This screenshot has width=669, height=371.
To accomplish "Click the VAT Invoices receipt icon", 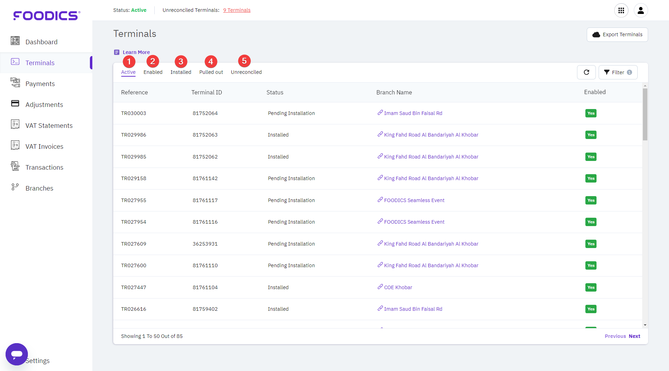I will [15, 145].
